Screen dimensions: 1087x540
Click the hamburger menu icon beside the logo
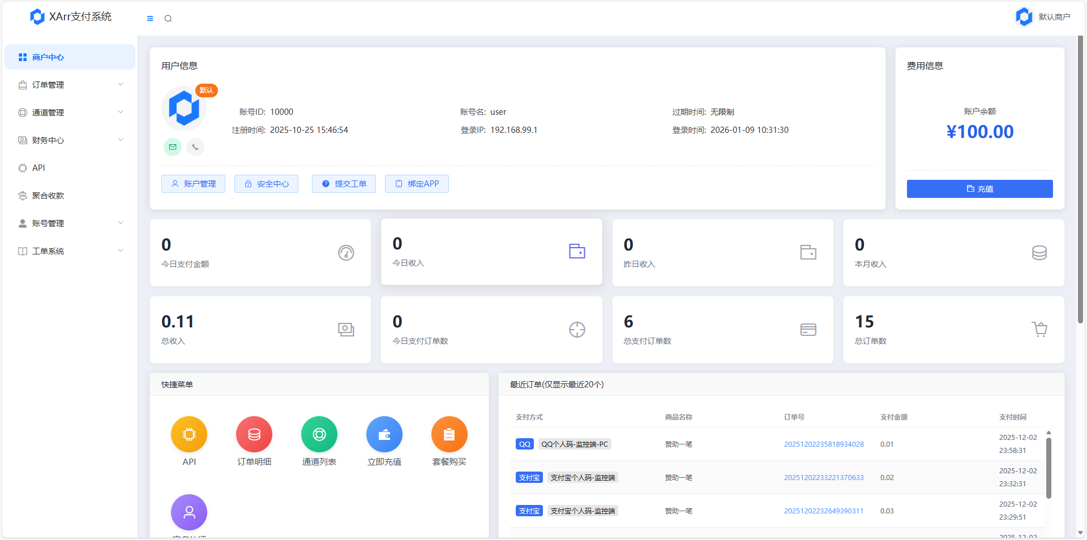149,18
